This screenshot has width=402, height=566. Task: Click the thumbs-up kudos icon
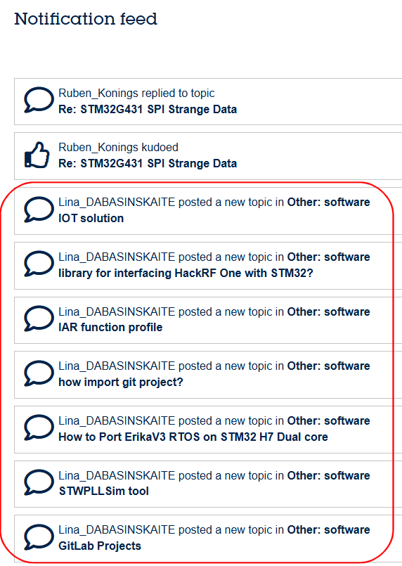[37, 155]
